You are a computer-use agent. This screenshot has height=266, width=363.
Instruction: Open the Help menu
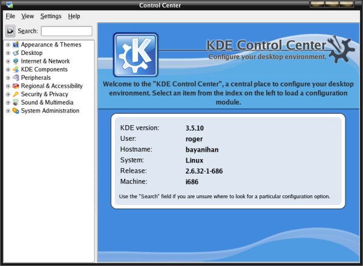pyautogui.click(x=74, y=16)
